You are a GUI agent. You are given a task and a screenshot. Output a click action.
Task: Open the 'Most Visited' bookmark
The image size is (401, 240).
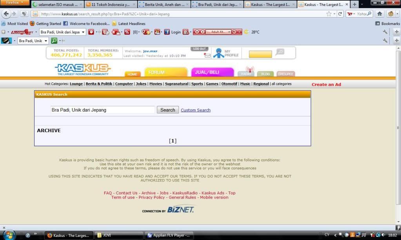(15, 23)
